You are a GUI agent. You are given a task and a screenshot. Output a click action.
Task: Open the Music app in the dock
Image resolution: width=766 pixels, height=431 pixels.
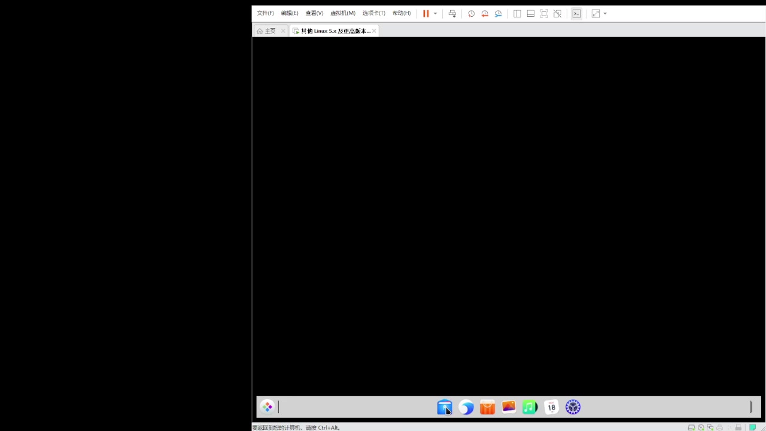coord(530,407)
